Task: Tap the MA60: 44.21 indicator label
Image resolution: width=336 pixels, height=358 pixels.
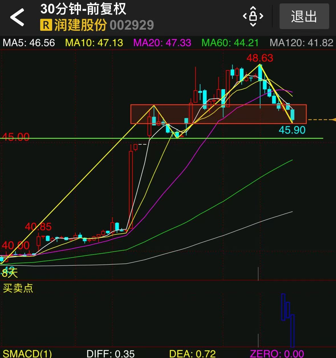Action: pyautogui.click(x=230, y=43)
